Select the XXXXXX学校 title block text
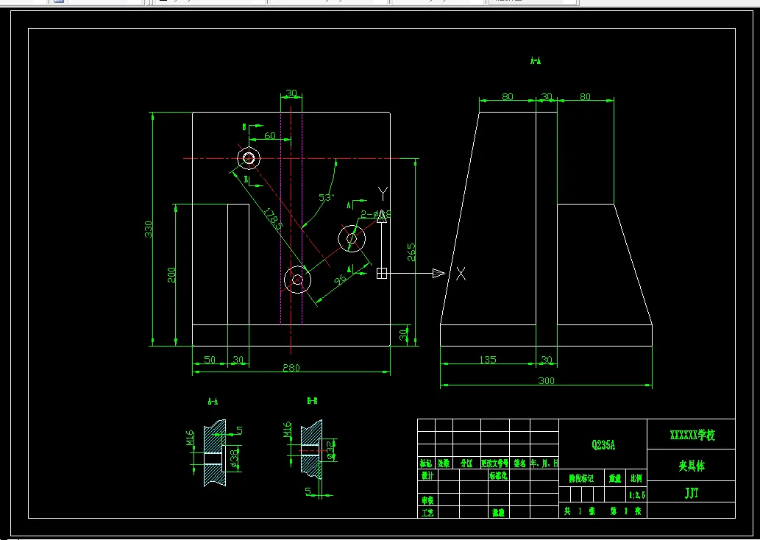This screenshot has height=540, width=760. pyautogui.click(x=692, y=435)
